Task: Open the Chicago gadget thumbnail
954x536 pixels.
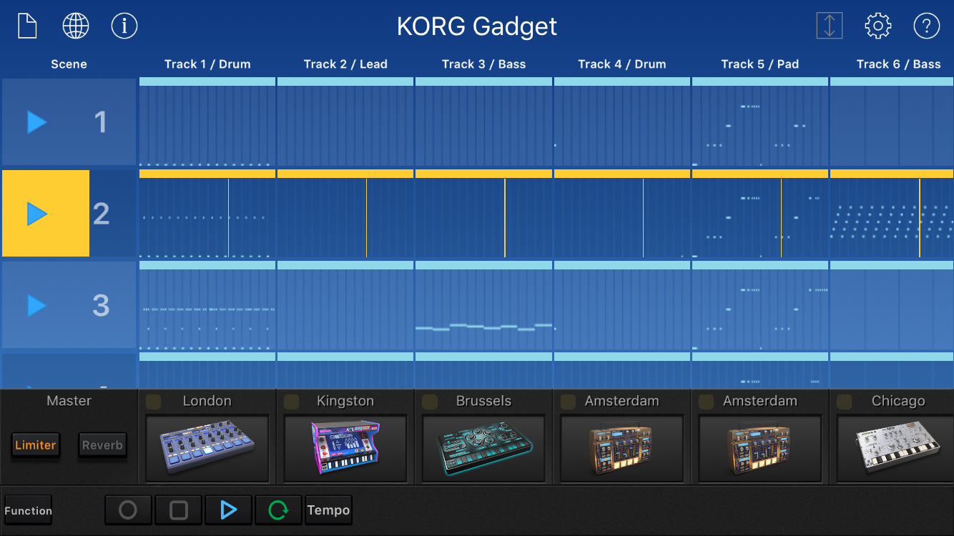Action: (x=893, y=449)
